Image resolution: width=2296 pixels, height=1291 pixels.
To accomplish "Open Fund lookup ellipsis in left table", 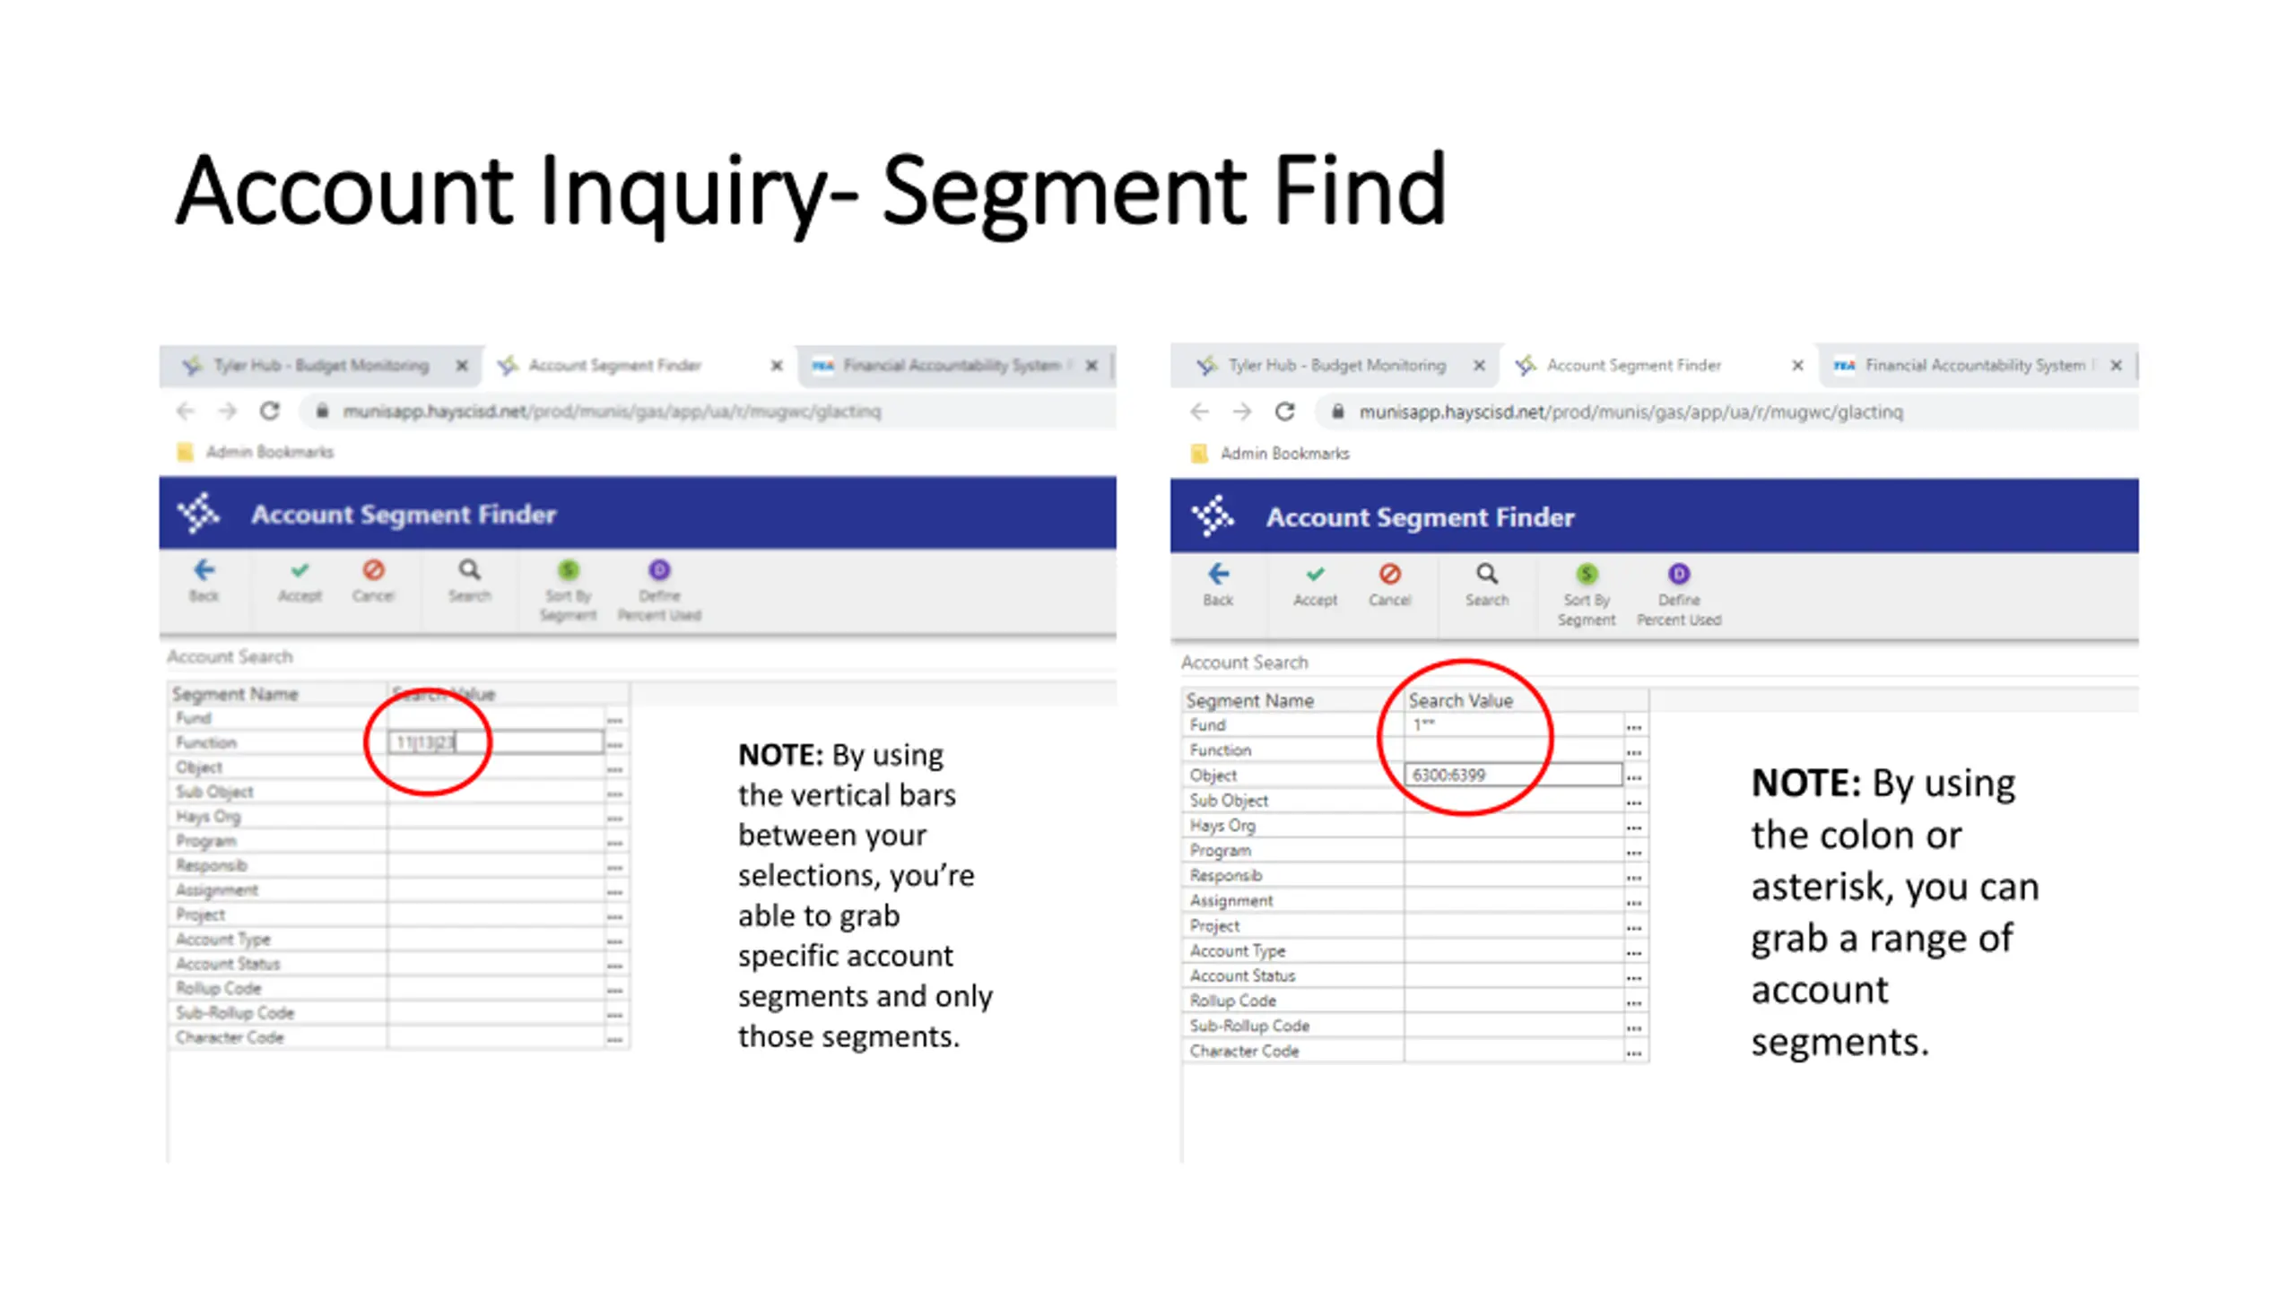I will pyautogui.click(x=615, y=720).
